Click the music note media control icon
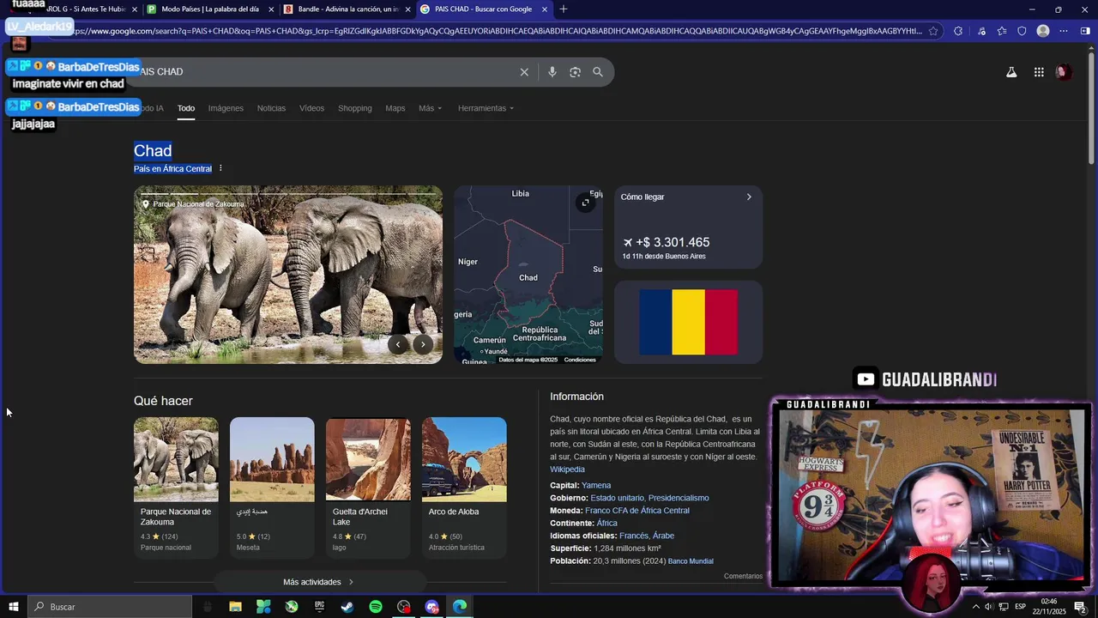Image resolution: width=1098 pixels, height=618 pixels. click(x=981, y=31)
